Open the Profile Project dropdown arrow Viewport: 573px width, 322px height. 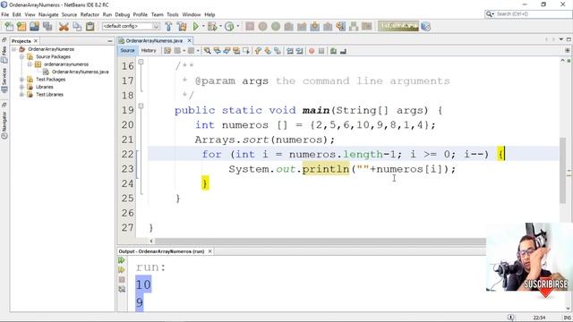[x=238, y=26]
